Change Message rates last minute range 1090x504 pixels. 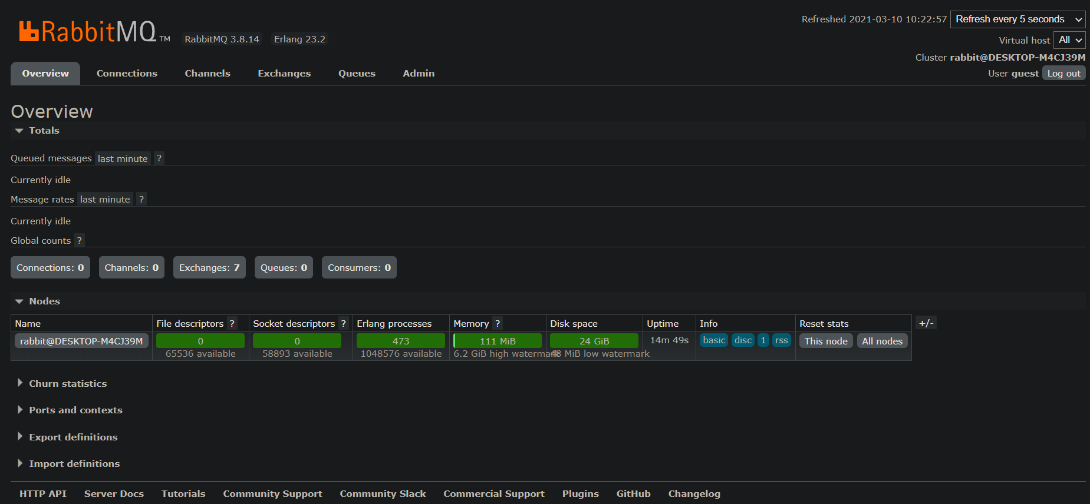point(105,200)
